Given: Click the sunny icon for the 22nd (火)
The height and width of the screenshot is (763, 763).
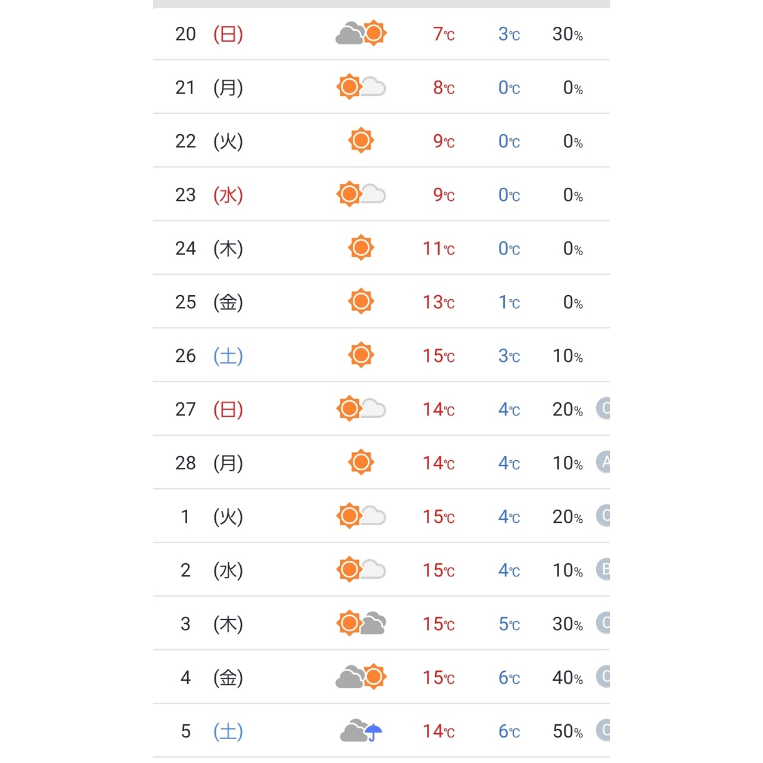Looking at the screenshot, I should (x=361, y=141).
